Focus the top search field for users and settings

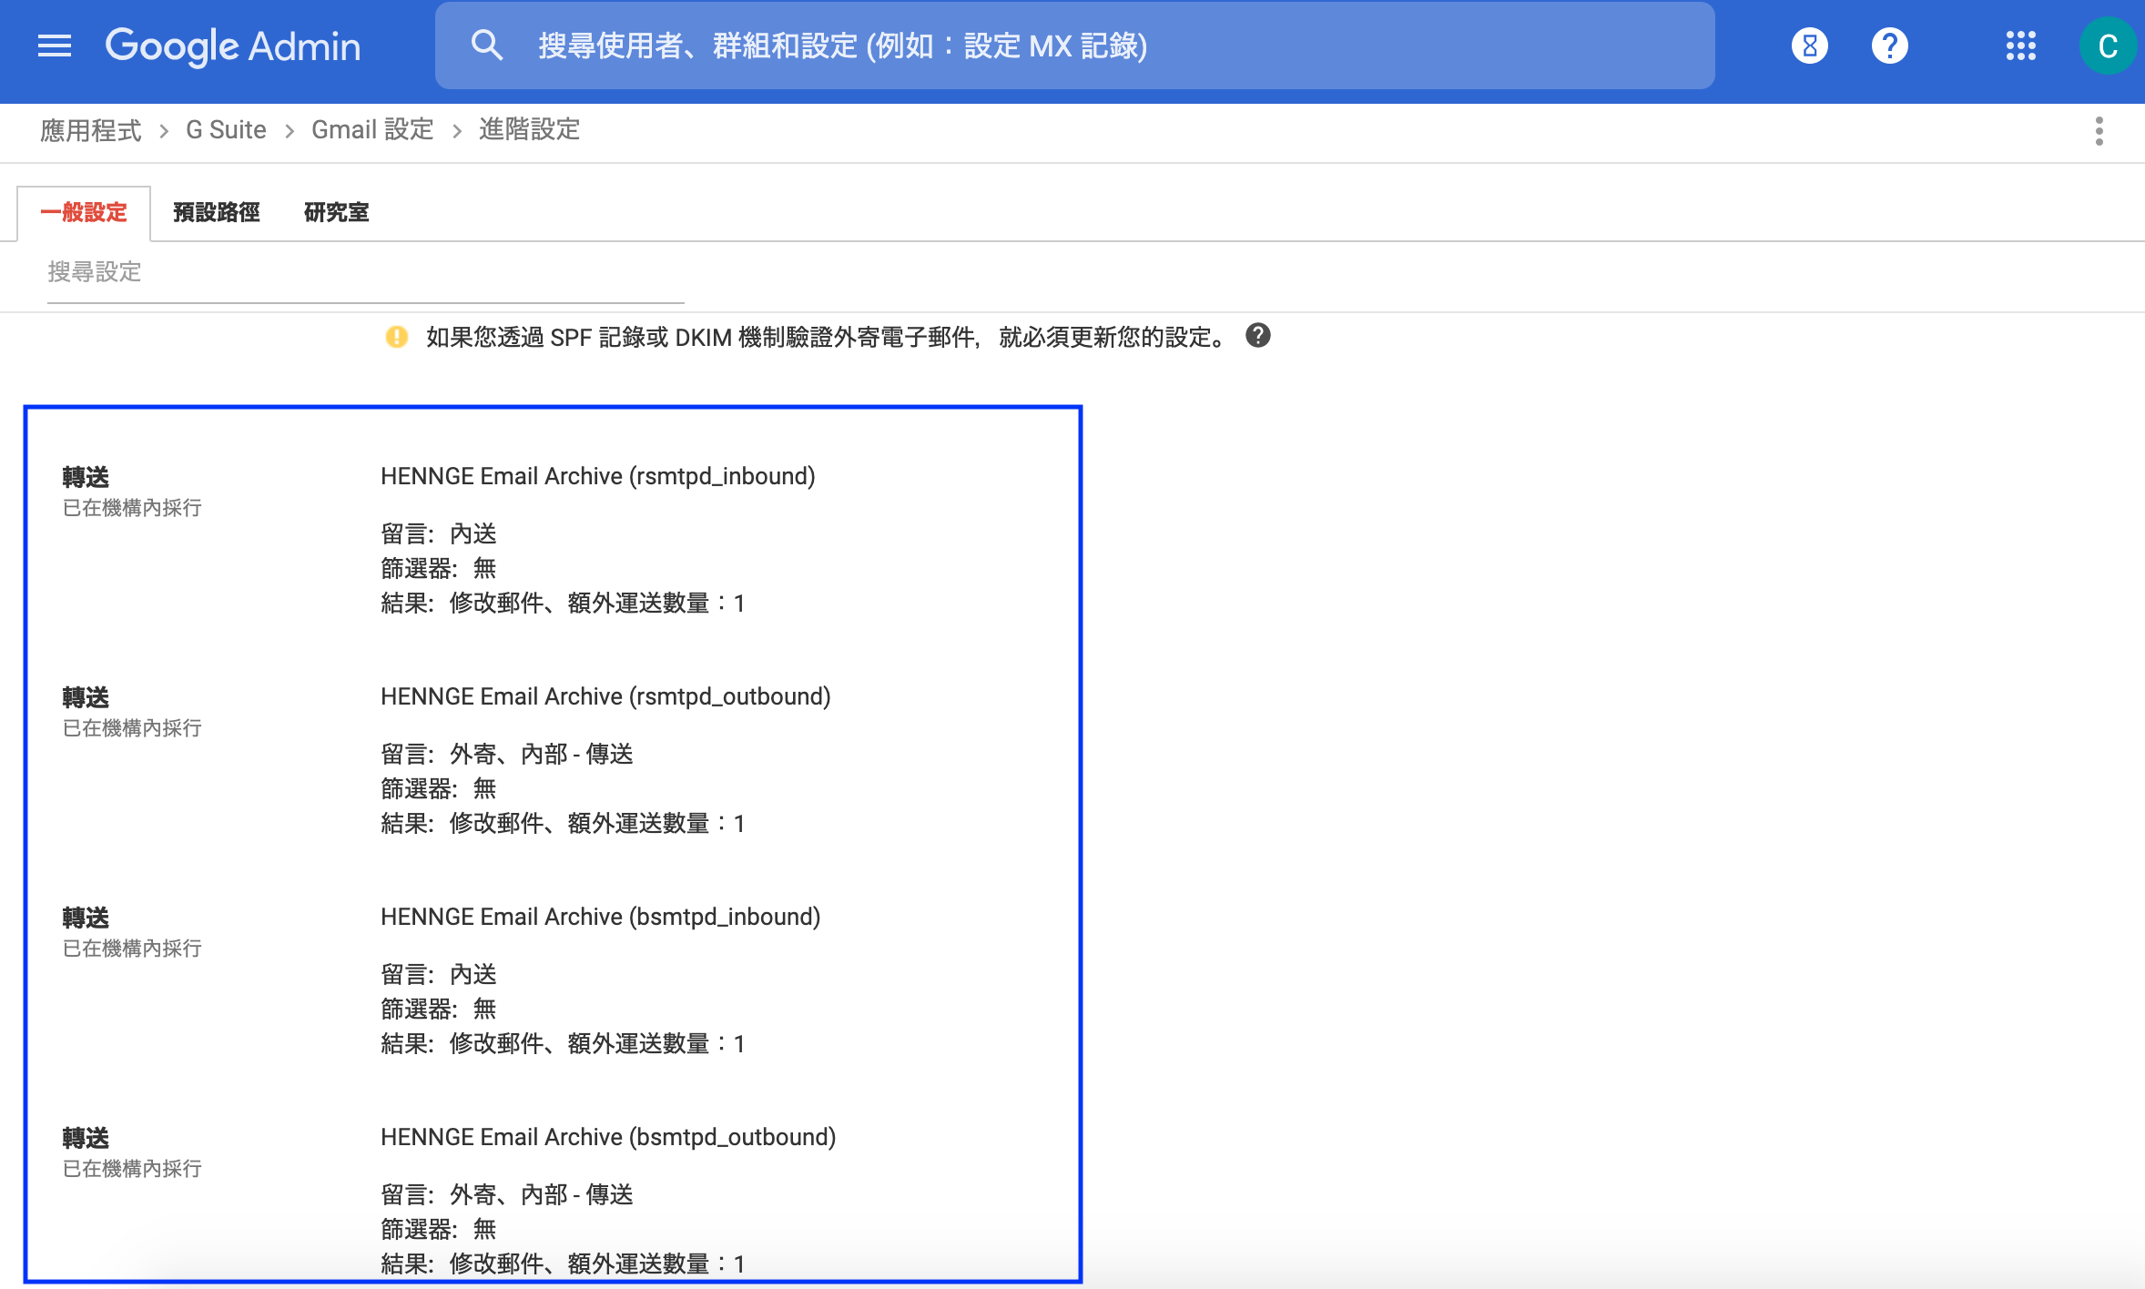click(1074, 46)
